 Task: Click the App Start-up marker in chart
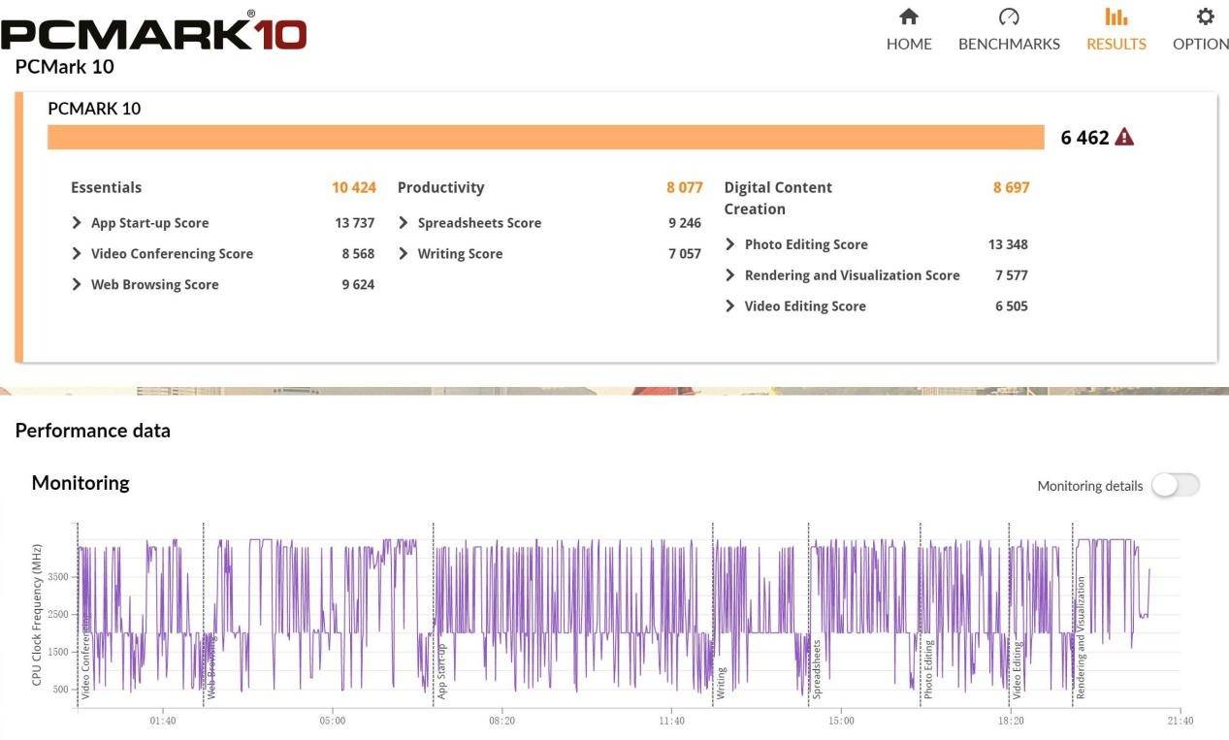440,671
